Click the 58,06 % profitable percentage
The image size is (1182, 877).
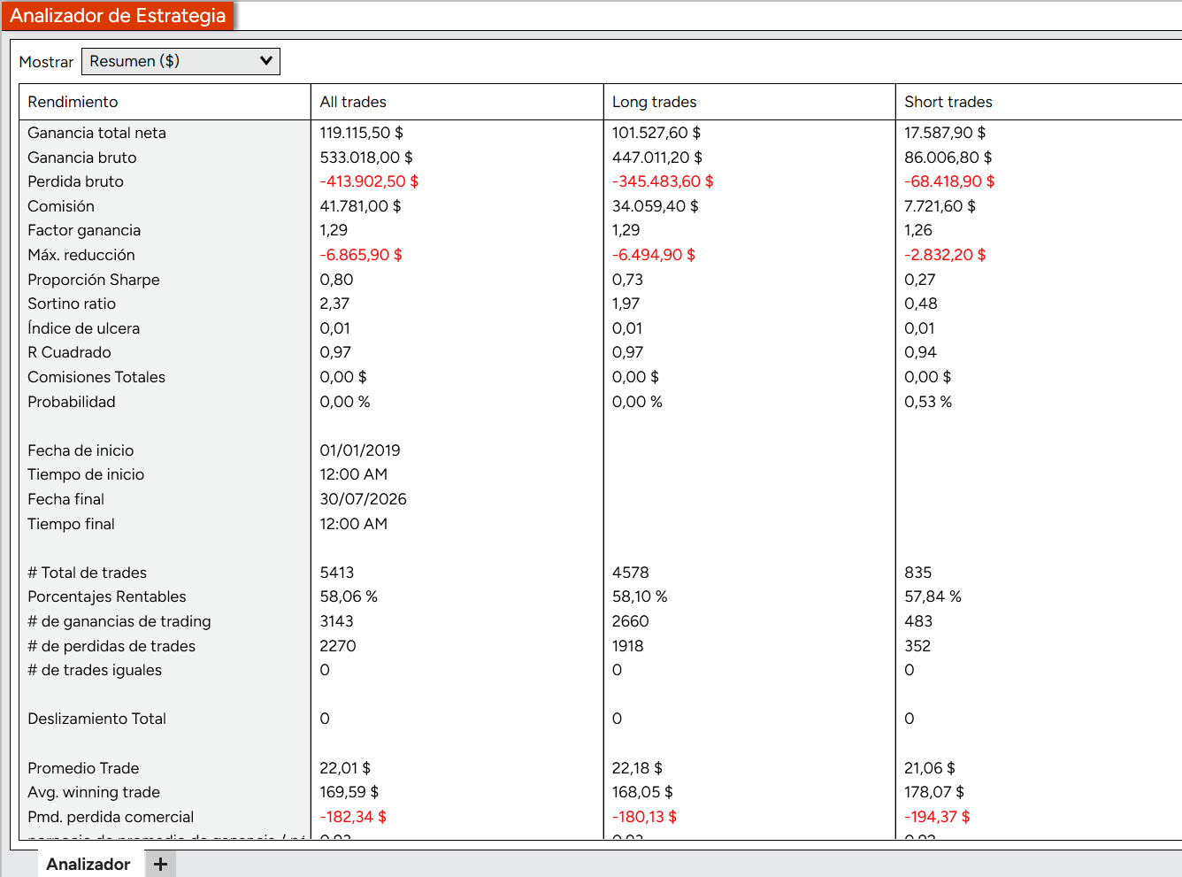click(x=348, y=596)
